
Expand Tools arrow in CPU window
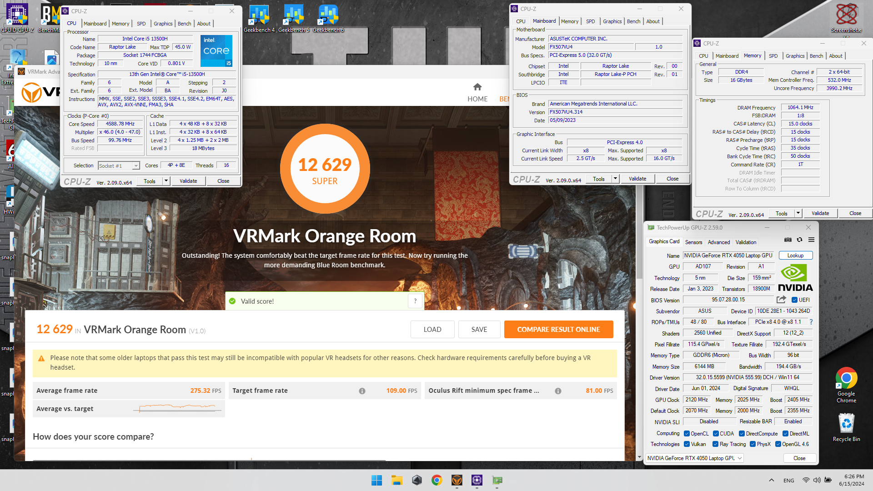click(x=166, y=181)
